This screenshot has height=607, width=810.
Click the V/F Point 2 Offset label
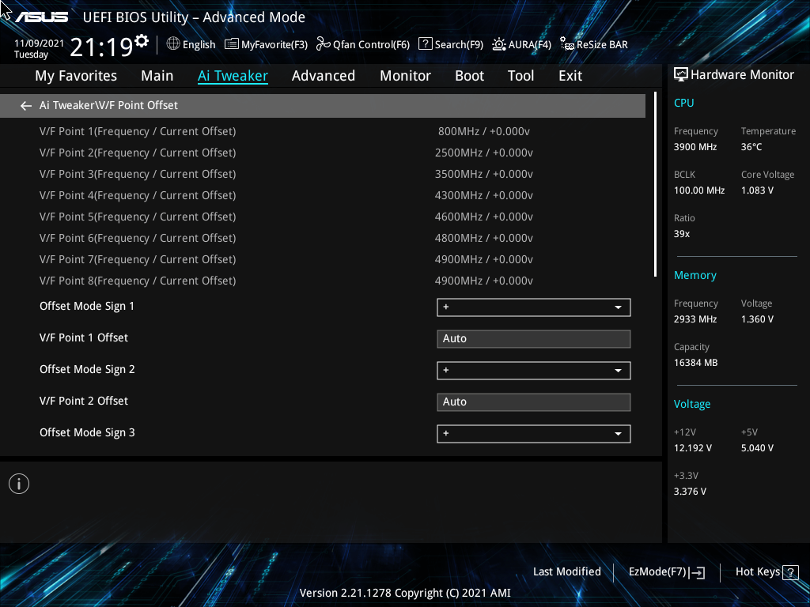pos(84,401)
